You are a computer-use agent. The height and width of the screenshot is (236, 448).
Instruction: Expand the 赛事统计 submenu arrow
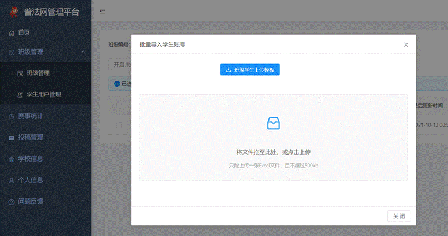pos(83,116)
